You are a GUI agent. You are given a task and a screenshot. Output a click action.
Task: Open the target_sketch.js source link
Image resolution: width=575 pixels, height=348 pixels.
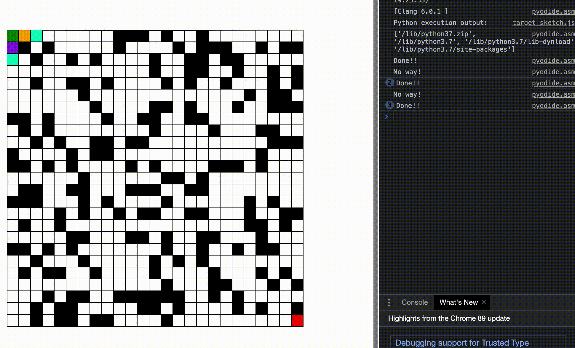click(543, 23)
